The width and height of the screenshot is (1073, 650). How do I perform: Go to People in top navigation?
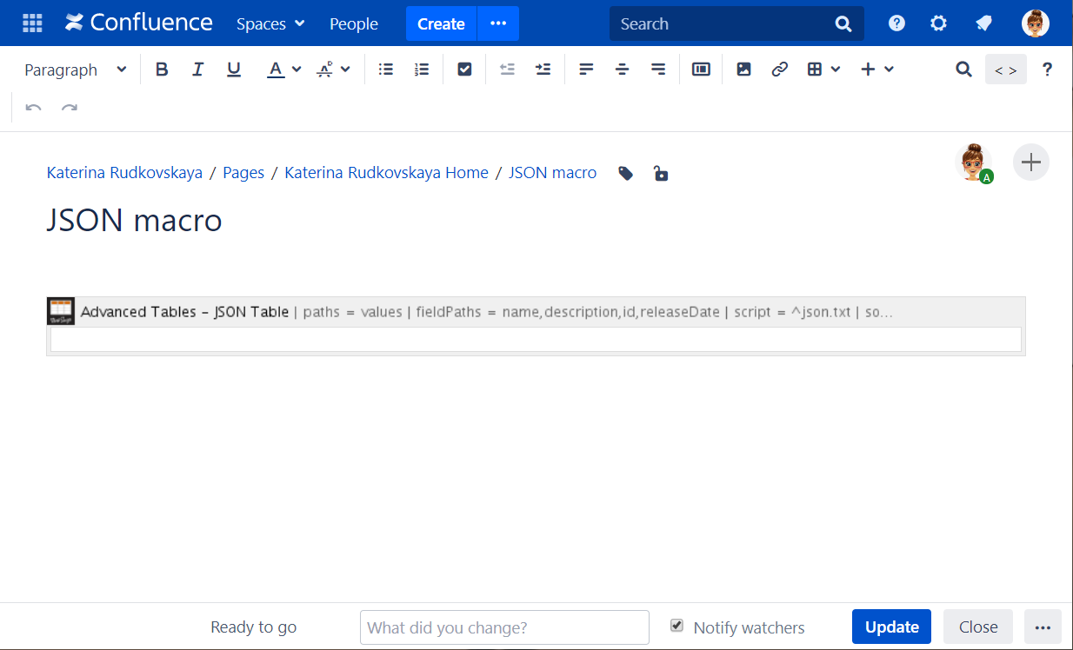[354, 24]
